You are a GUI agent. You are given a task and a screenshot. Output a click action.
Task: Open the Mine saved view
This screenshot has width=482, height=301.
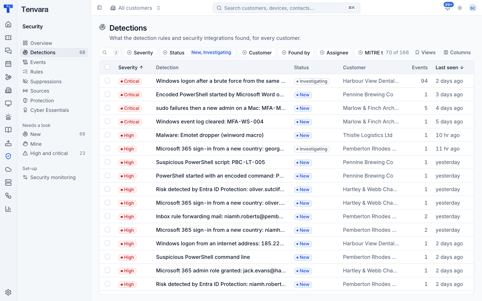[54, 144]
